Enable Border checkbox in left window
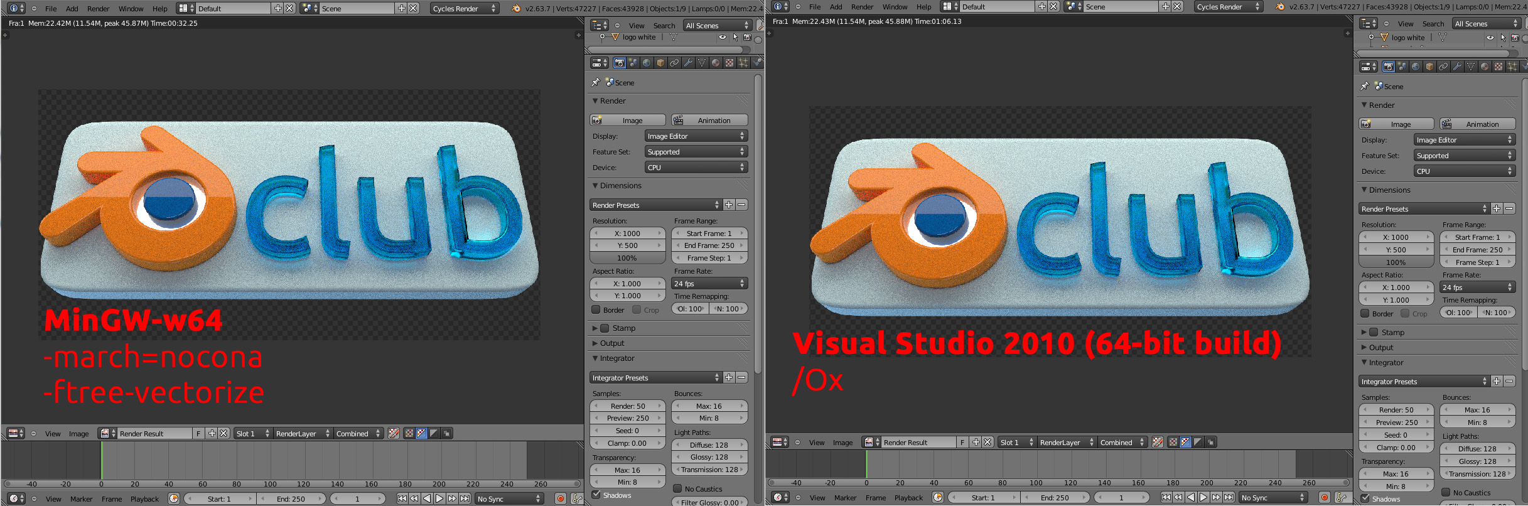 (596, 310)
